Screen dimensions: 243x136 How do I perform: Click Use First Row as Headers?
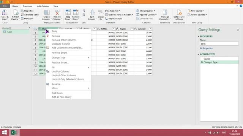tap(119, 15)
